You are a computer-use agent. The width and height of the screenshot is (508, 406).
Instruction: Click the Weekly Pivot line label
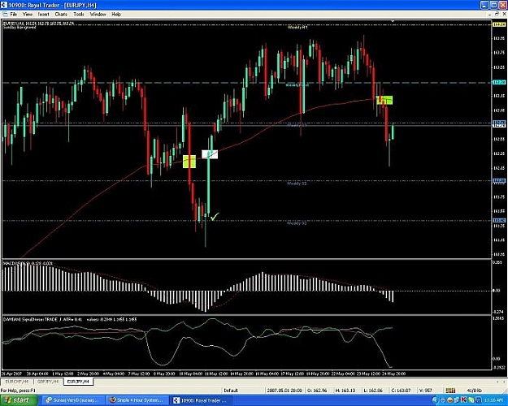coord(297,85)
